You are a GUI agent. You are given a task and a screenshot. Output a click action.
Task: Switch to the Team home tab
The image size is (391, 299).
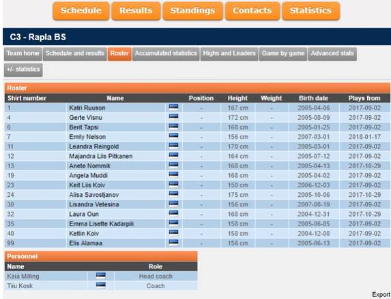point(23,54)
